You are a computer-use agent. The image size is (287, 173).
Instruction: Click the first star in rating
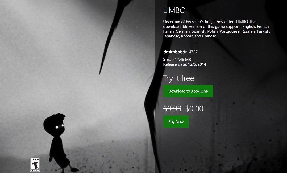pyautogui.click(x=166, y=52)
